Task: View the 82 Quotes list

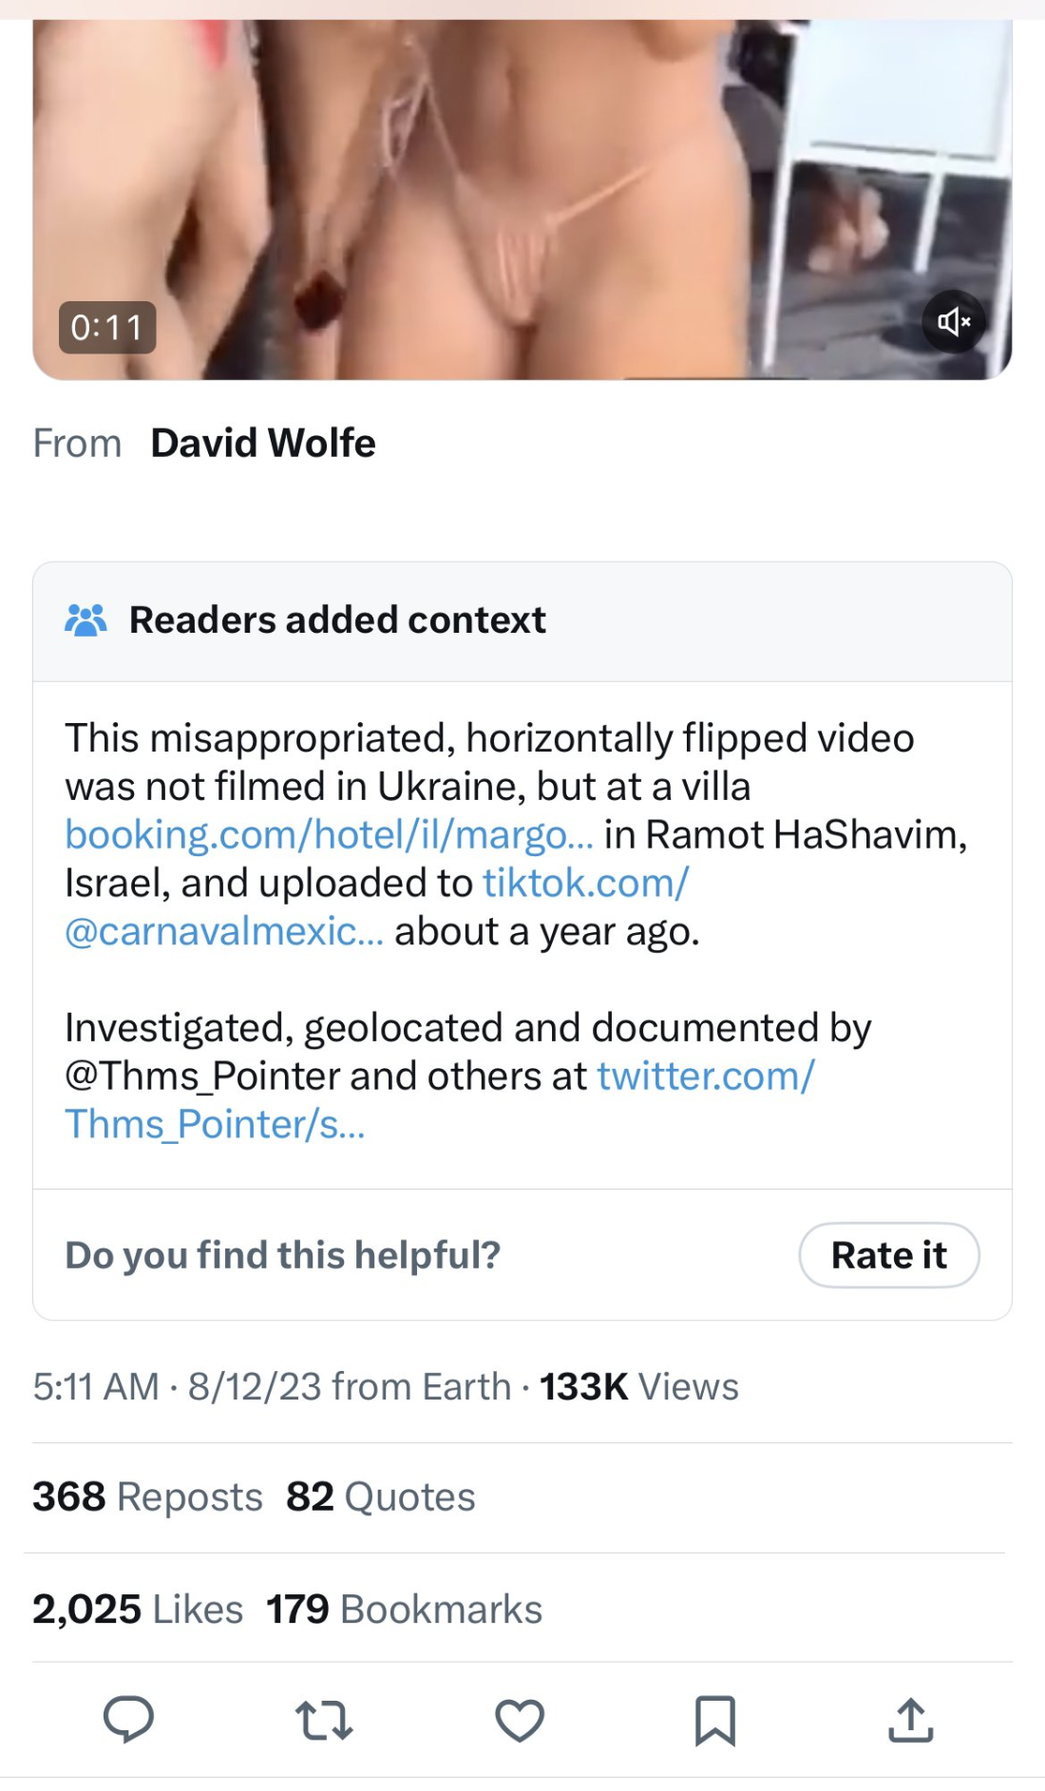Action: [x=380, y=1496]
